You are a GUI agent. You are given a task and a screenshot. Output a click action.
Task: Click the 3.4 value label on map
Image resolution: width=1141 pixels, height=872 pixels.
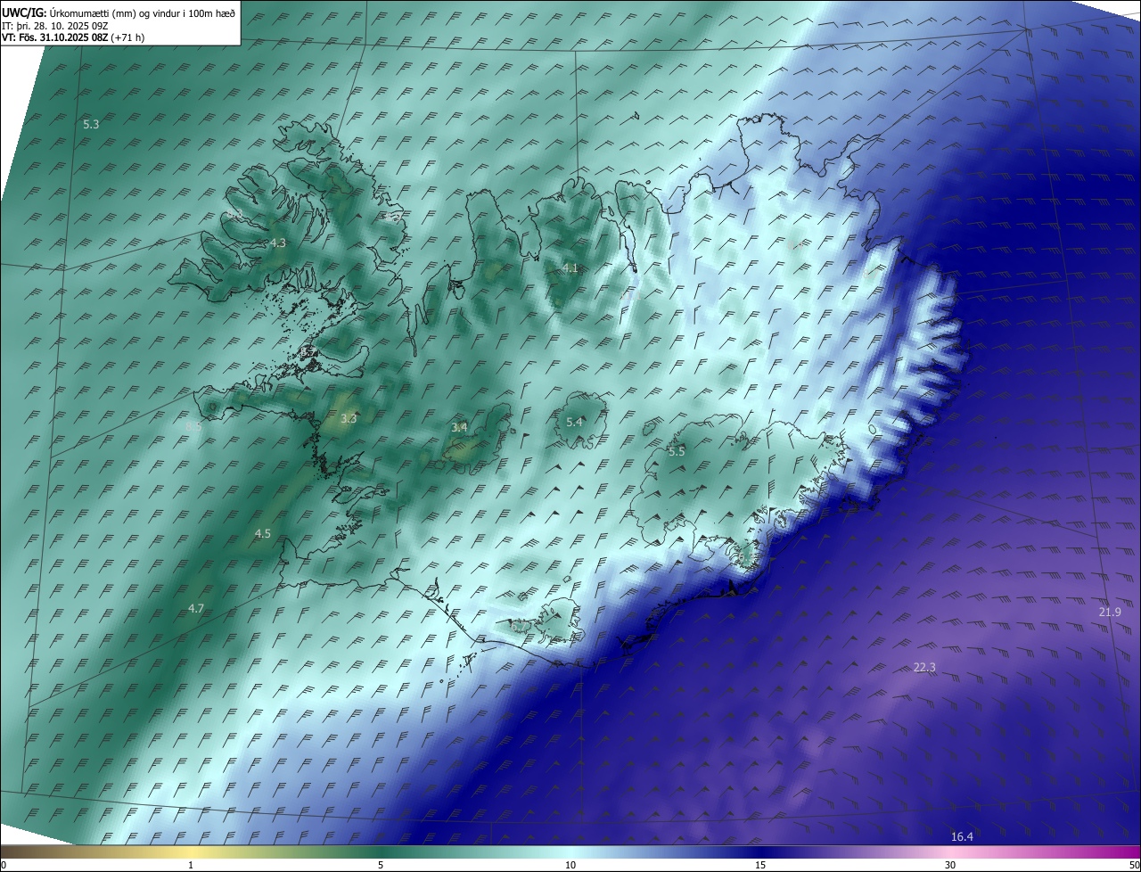tap(459, 427)
